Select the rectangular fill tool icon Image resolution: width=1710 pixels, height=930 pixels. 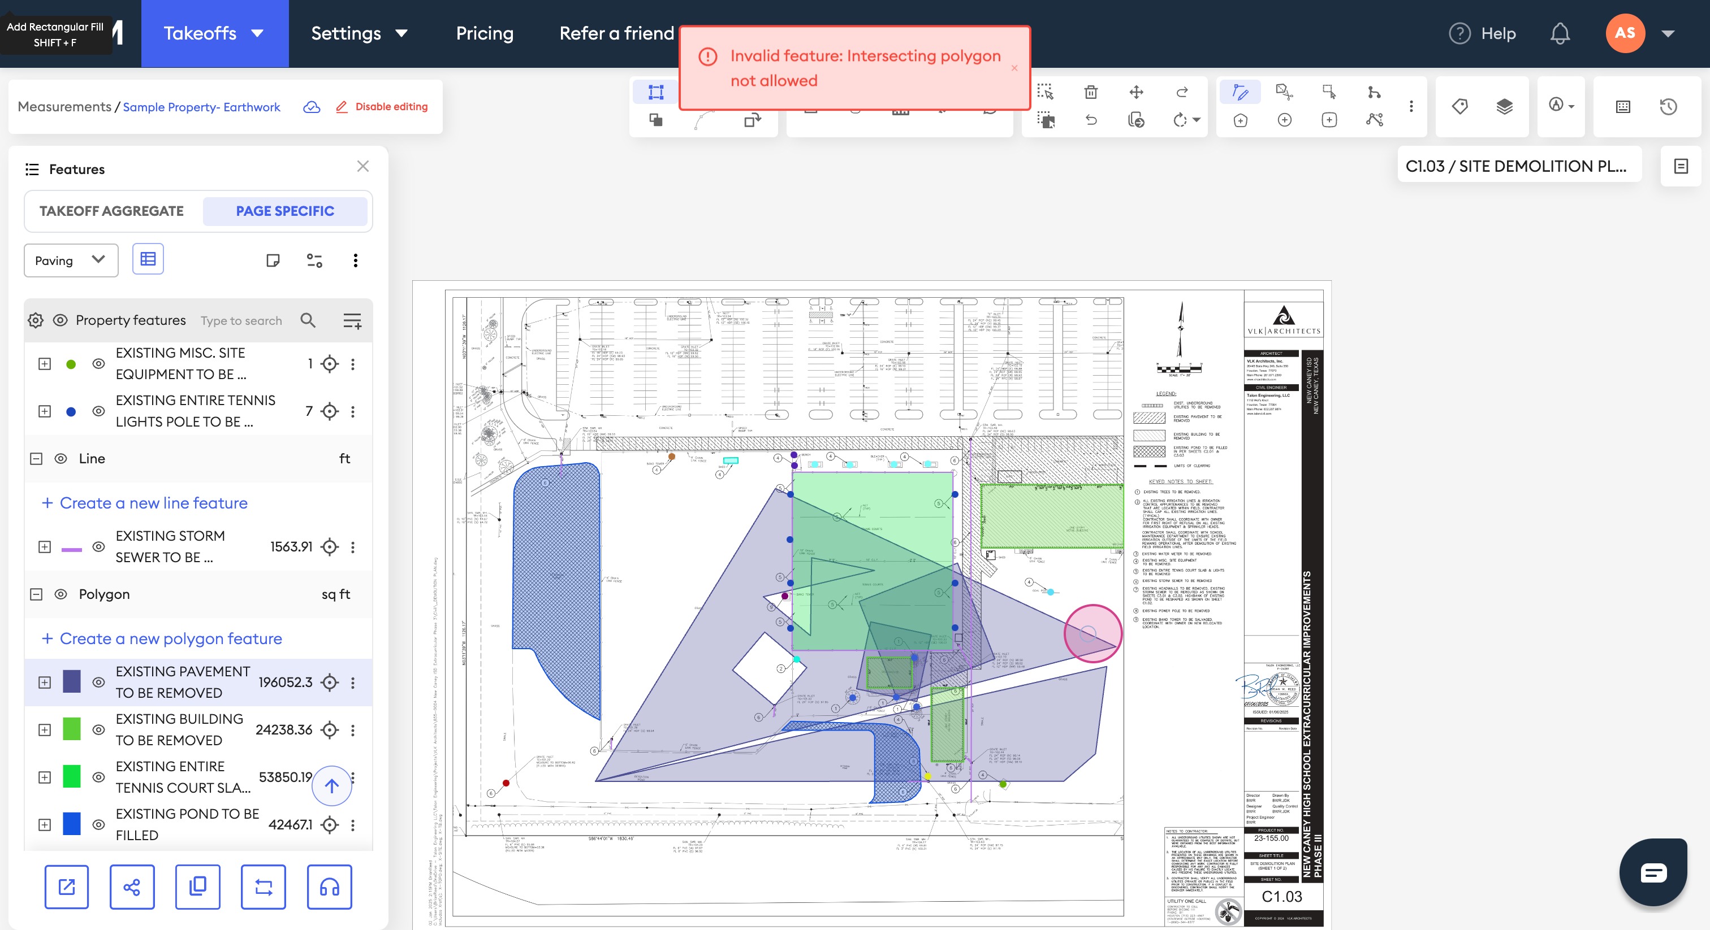(656, 92)
